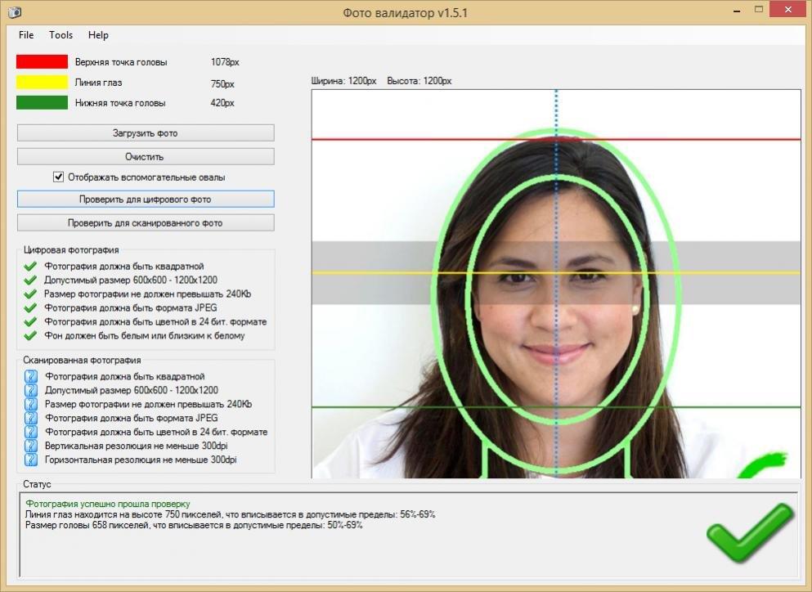Click yellow 'Линия глаз' color swatch
Viewport: 812px width, 592px height.
point(42,83)
